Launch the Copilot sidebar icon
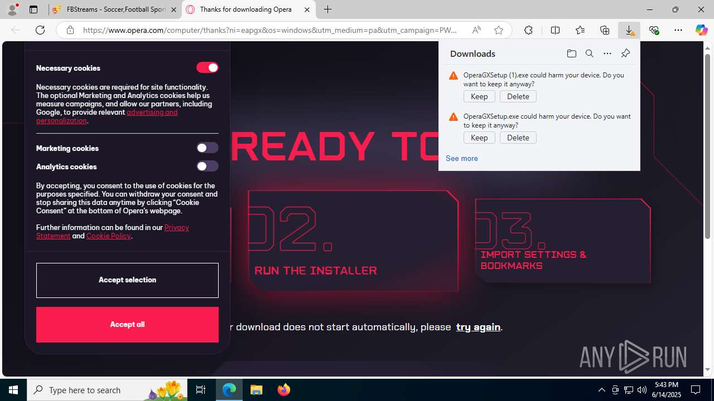714x401 pixels. 701,30
